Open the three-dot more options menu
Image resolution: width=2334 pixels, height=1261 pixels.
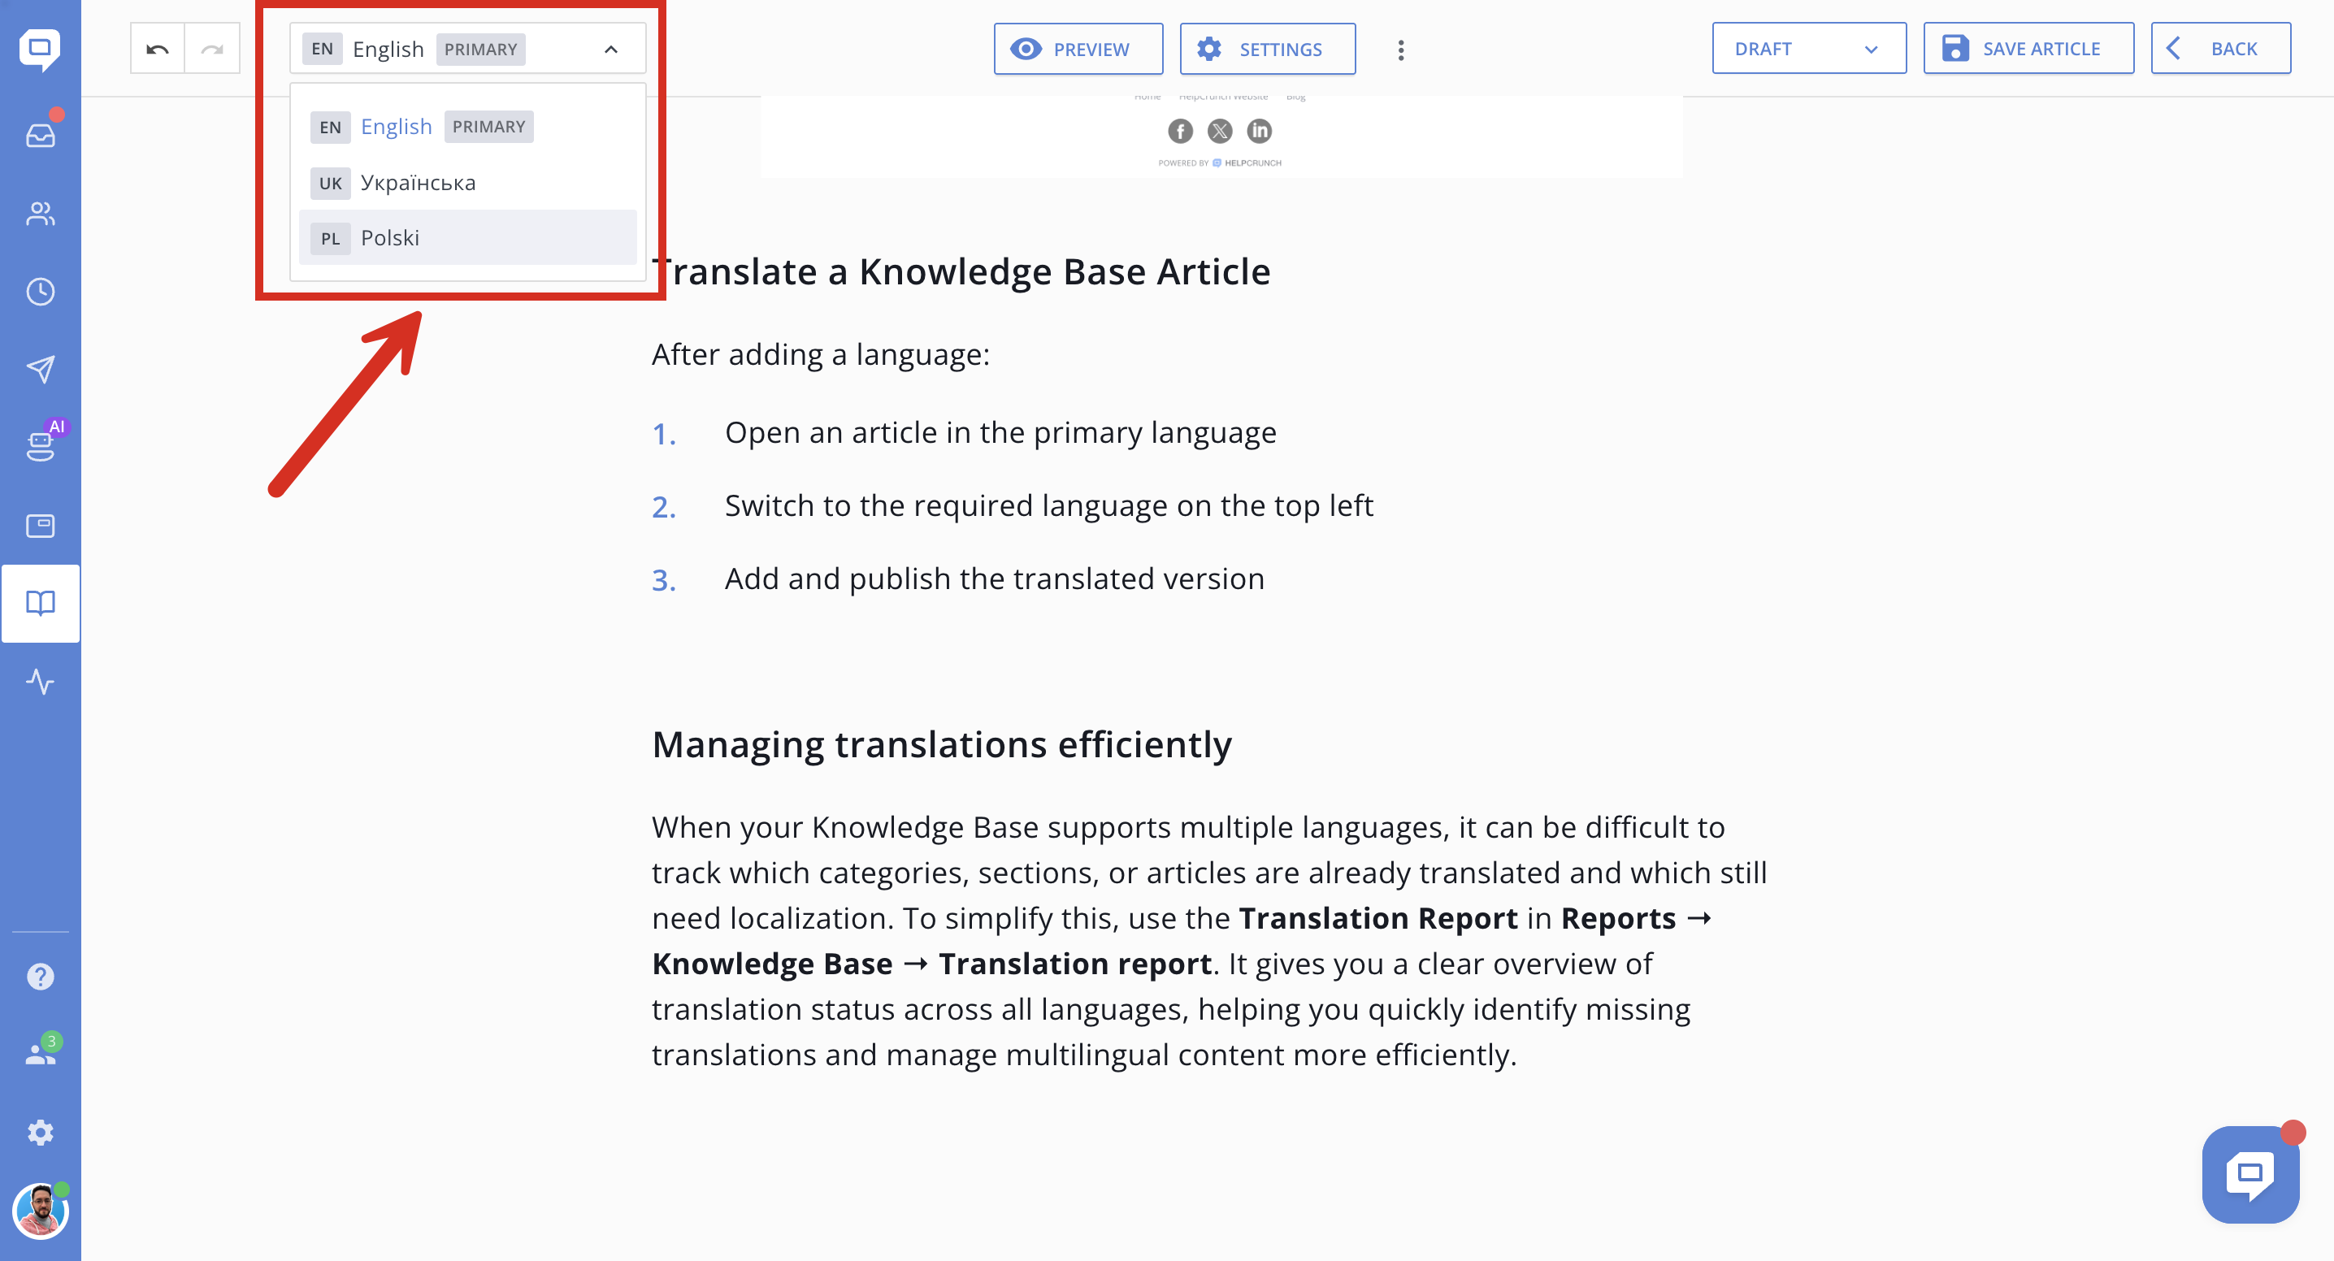pyautogui.click(x=1400, y=50)
